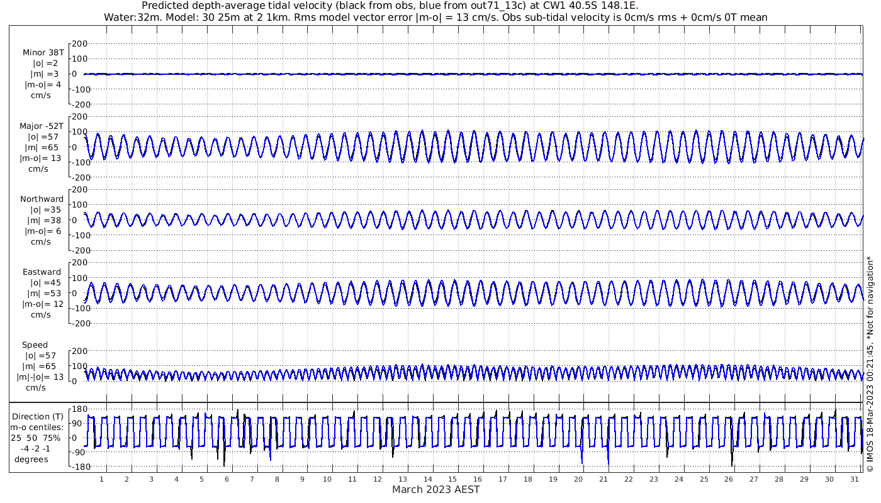Click the 'degrees' unit label
Screen dimensions: 881x503
coord(31,459)
